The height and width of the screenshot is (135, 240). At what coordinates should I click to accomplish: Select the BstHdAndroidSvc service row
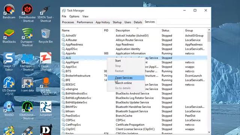pos(134,93)
